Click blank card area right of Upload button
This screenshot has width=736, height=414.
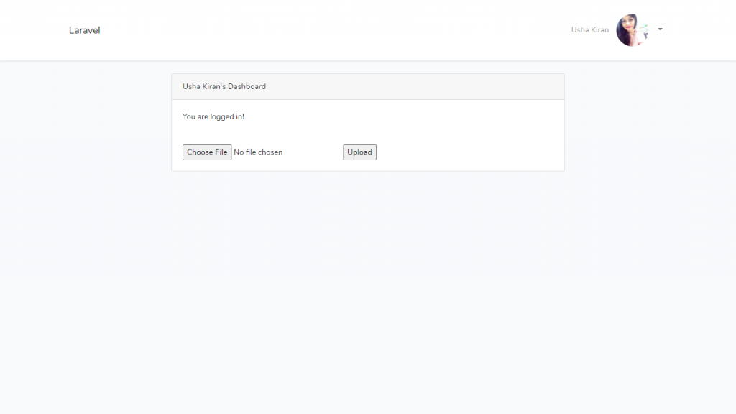[467, 152]
